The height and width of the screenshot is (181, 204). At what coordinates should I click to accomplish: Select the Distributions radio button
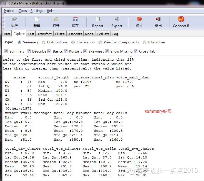[44, 42]
